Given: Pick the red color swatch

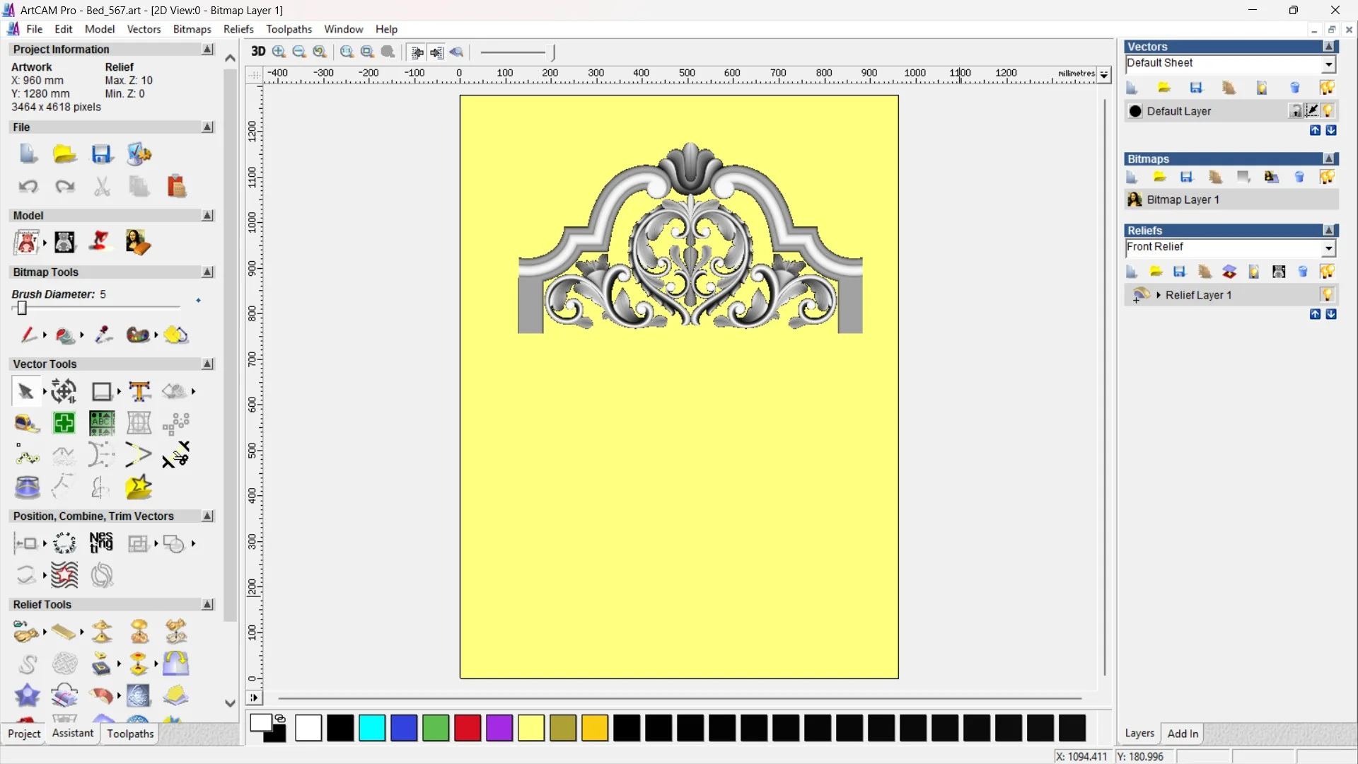Looking at the screenshot, I should pyautogui.click(x=467, y=727).
